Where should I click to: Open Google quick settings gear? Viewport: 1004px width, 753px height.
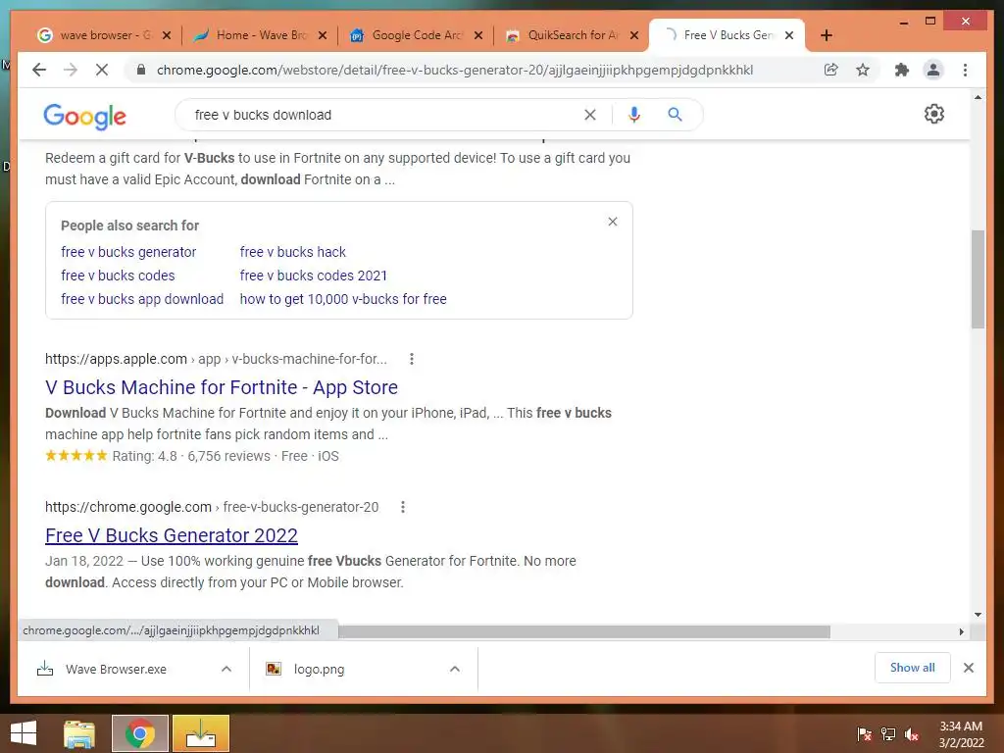tap(934, 114)
